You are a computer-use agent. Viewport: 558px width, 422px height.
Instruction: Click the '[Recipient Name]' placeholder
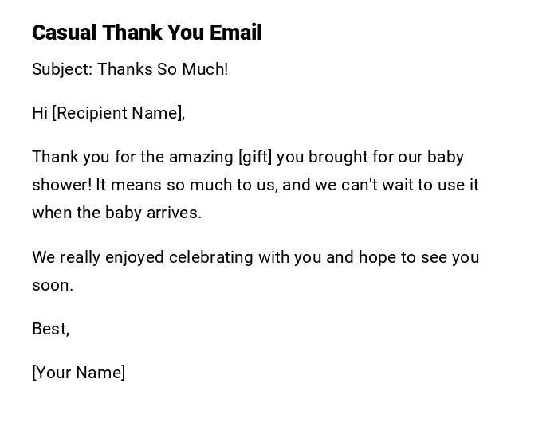(x=118, y=113)
